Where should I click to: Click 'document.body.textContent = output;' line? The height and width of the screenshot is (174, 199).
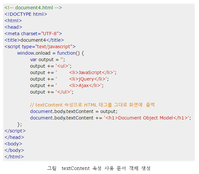pos(74,111)
